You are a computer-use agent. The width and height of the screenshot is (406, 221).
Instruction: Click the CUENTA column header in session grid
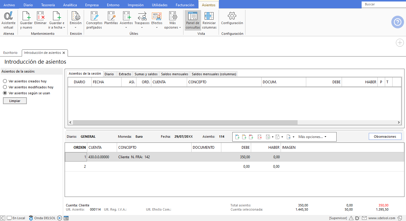click(169, 82)
